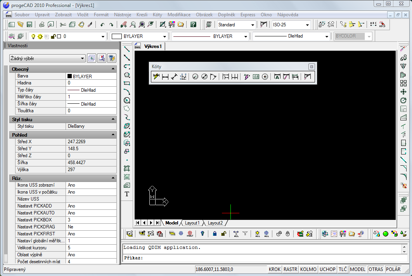Toggle POLÁR tracking in status bar
Screen dimensions: 412x276
click(x=393, y=269)
